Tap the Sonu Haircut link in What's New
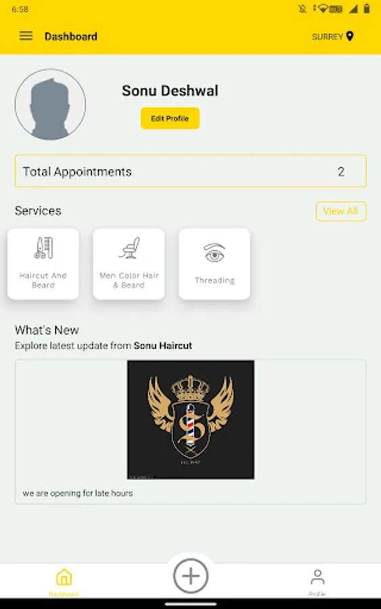 162,346
